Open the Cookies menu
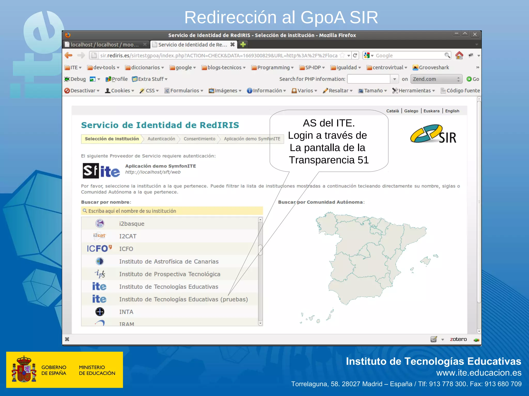 (120, 91)
